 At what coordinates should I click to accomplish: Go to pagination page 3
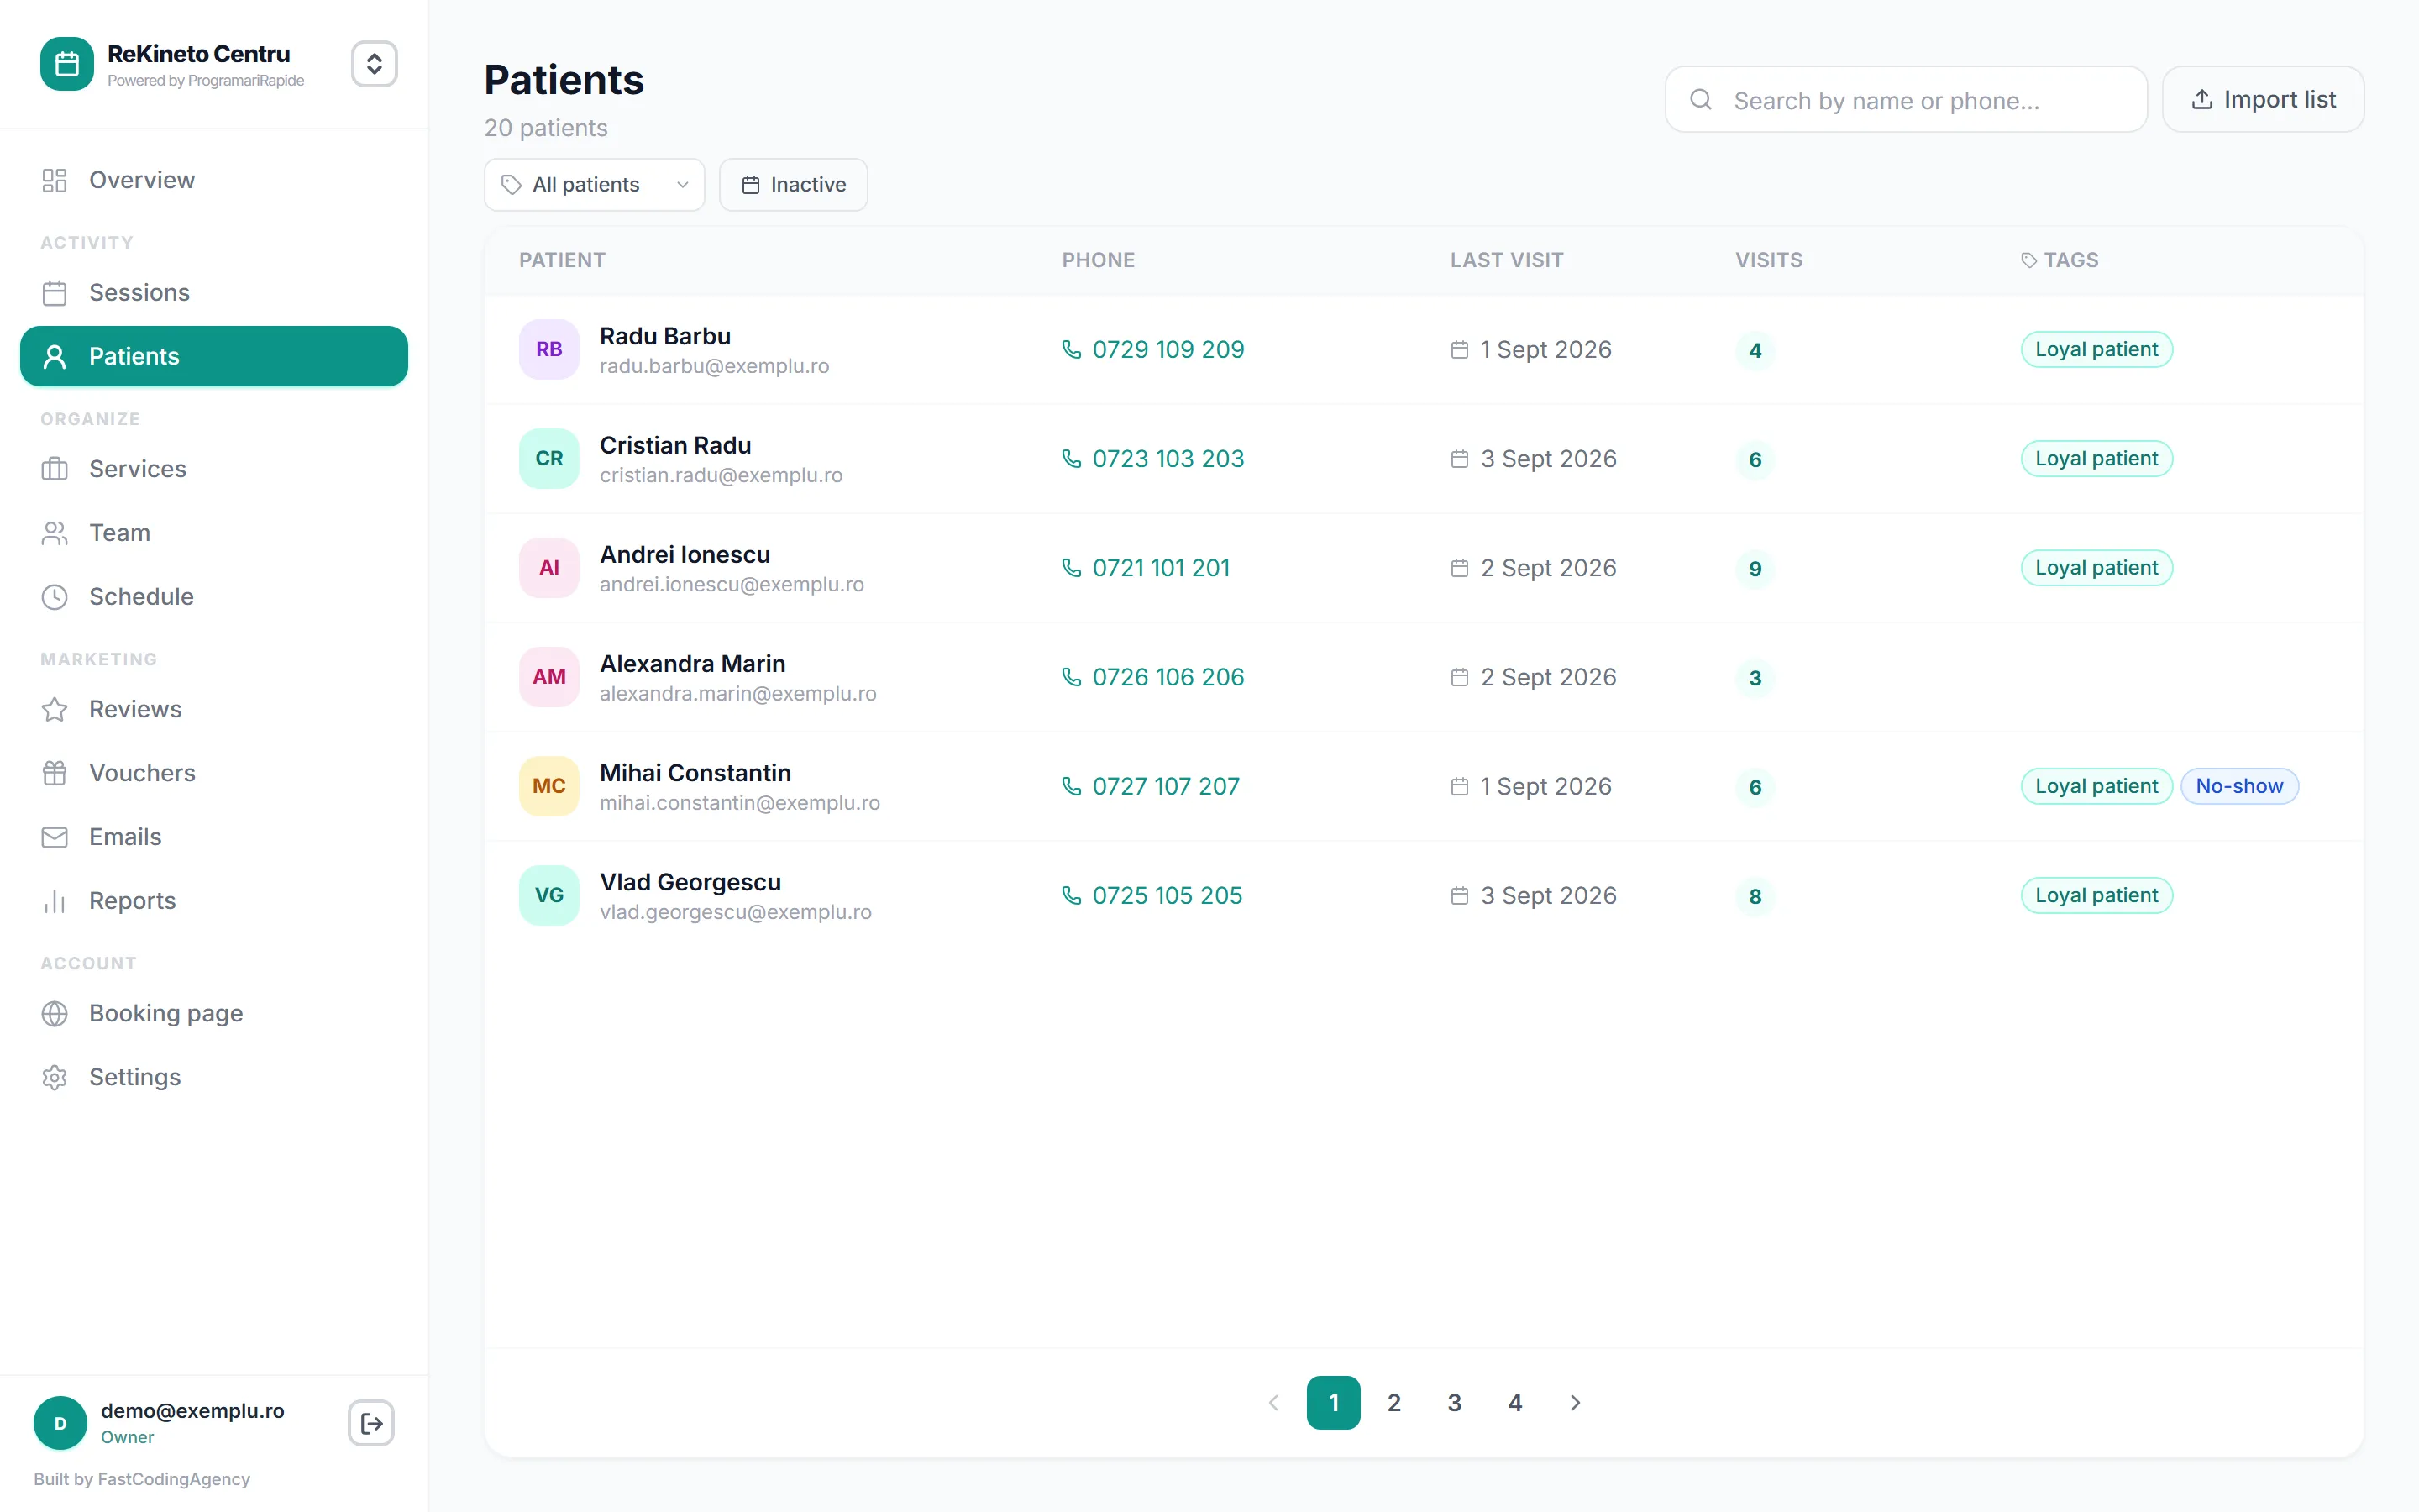pyautogui.click(x=1455, y=1403)
